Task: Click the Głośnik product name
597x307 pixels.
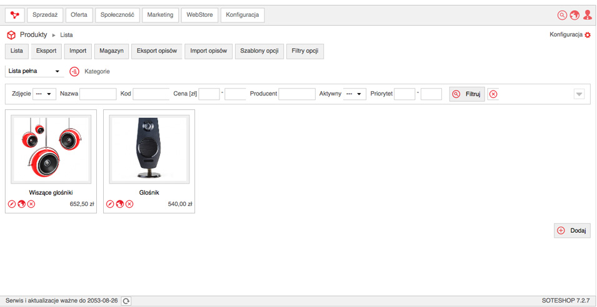Action: (149, 193)
